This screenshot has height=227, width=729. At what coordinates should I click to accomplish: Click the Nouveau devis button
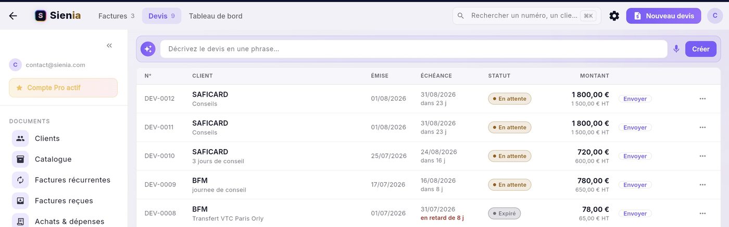coord(664,16)
